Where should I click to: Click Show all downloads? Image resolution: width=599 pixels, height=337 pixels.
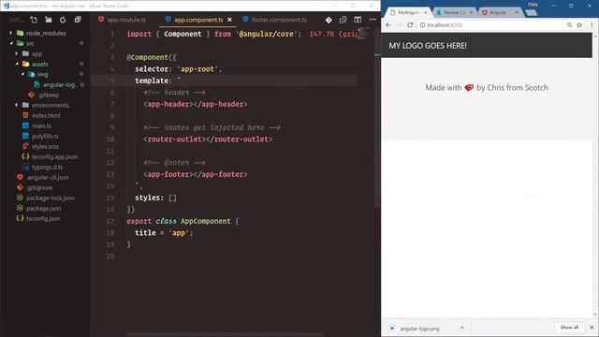[x=569, y=328]
